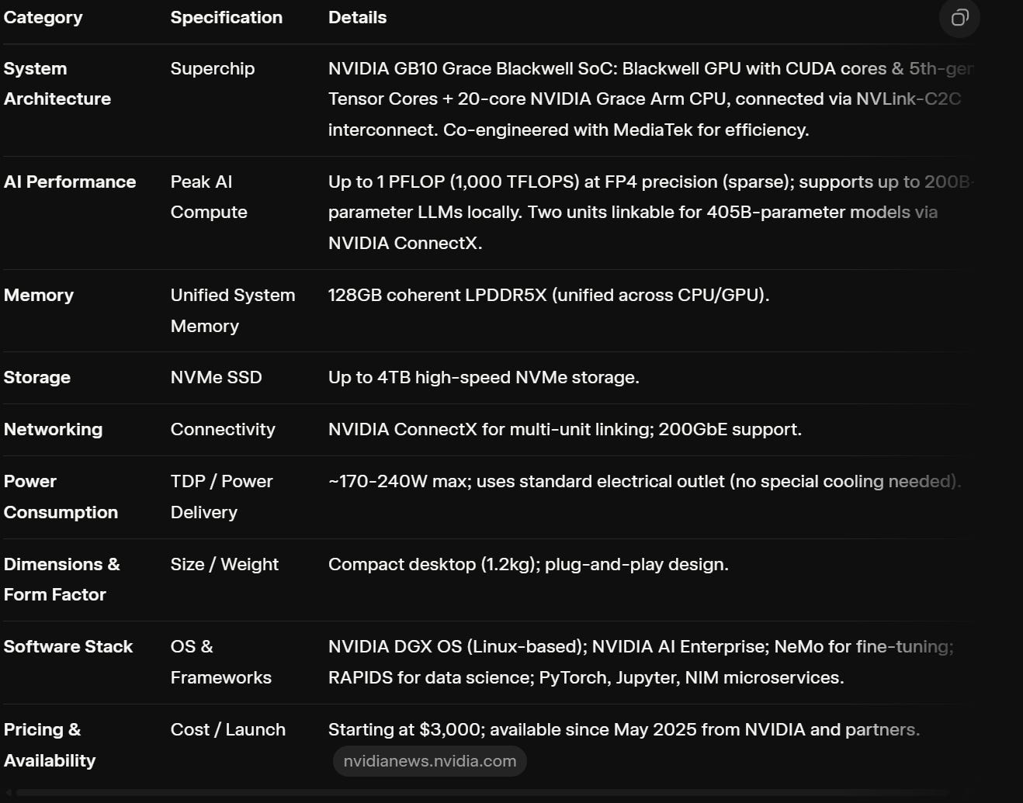This screenshot has width=1023, height=803.
Task: Click the 1 PFLOP FP4 details text
Action: pyautogui.click(x=650, y=213)
